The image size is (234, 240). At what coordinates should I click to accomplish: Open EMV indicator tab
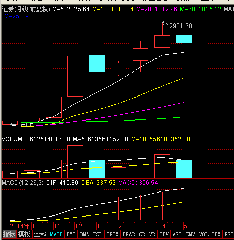(x=190, y=234)
